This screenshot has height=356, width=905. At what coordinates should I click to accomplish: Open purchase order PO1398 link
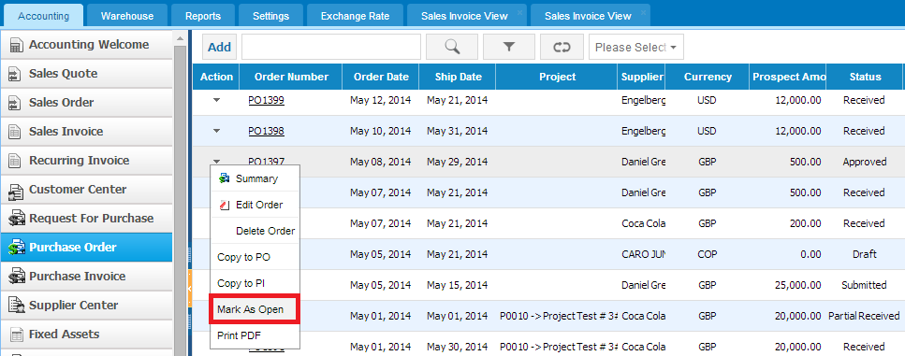coord(266,131)
